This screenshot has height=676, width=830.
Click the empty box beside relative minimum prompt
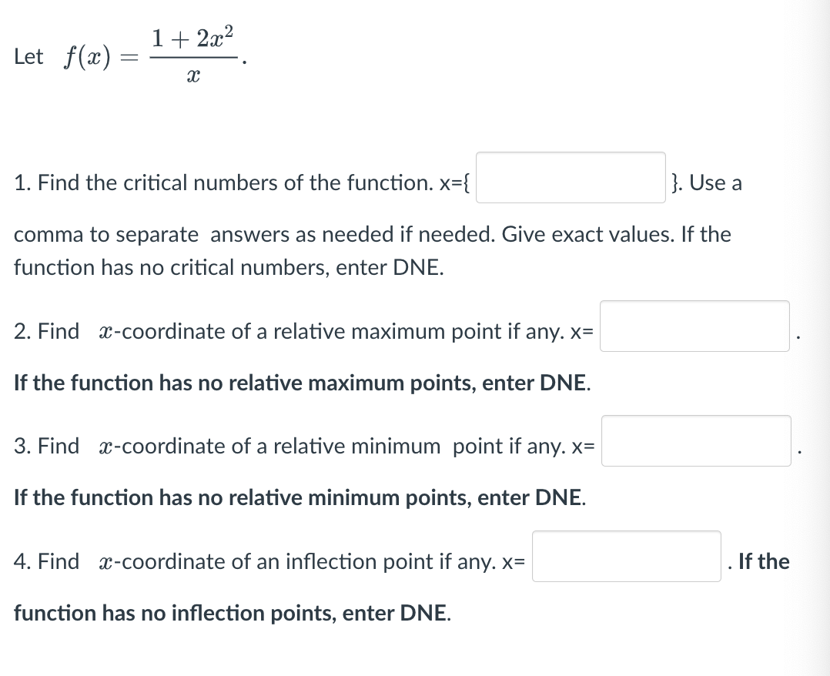[695, 440]
